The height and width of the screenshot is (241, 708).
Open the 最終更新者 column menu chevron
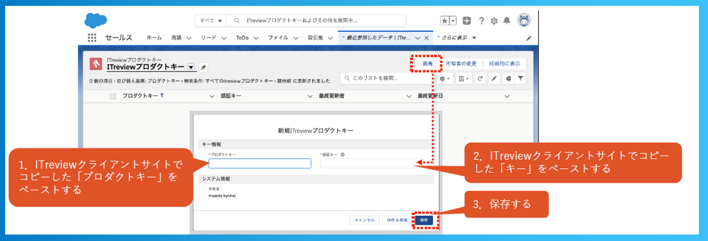point(409,97)
